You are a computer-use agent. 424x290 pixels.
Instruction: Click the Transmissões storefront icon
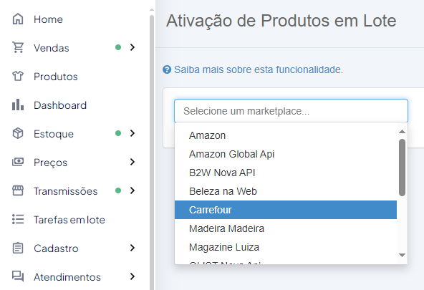point(18,190)
